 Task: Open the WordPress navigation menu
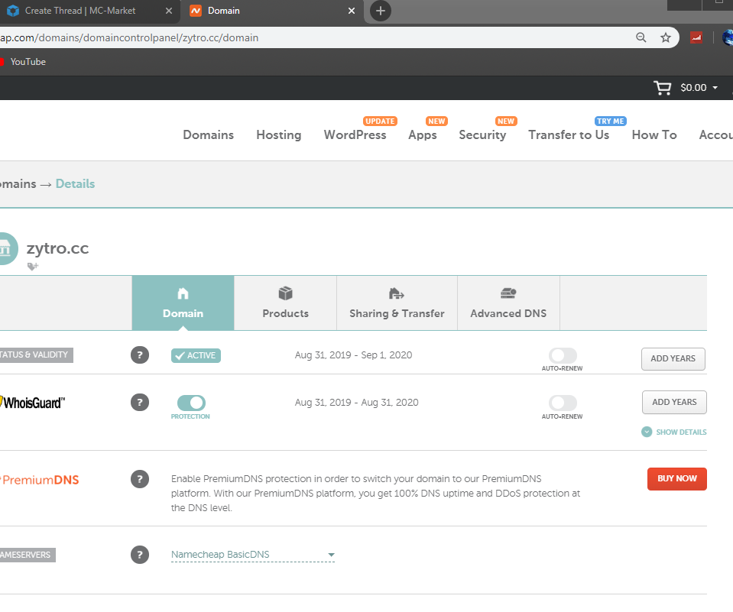[x=355, y=135]
